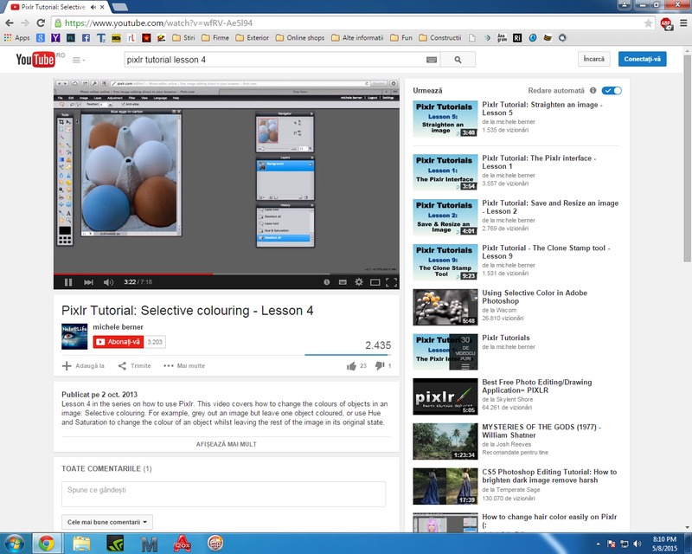Viewport: 692px width, 554px height.
Task: Mute the video player volume
Action: pyautogui.click(x=108, y=282)
